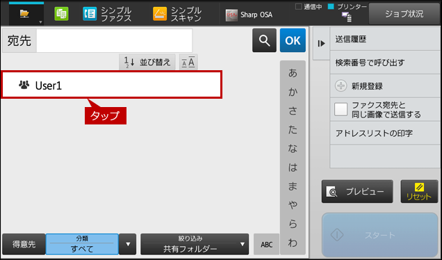
Task: Tap the Preview (プレビュー) button
Action: [357, 191]
